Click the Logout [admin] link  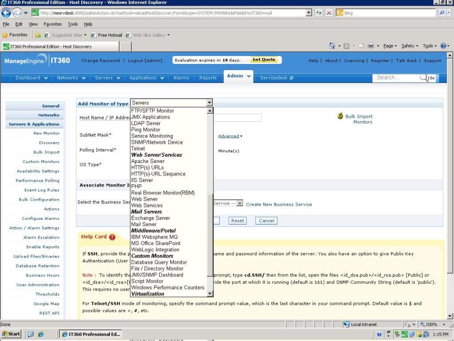pos(145,60)
